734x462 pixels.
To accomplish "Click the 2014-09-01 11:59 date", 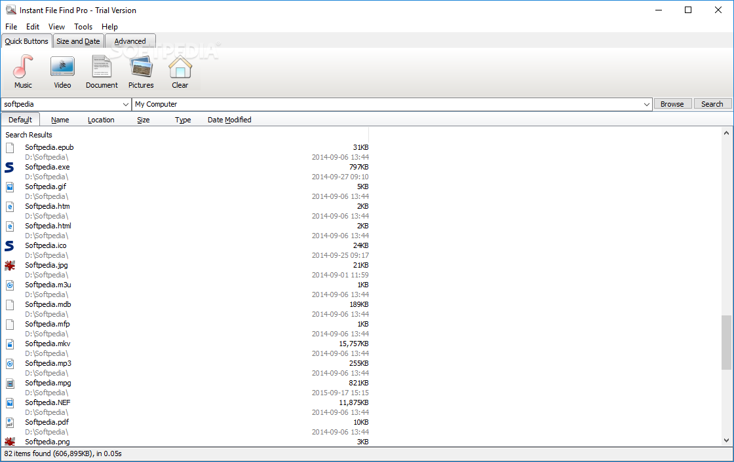I will tap(340, 275).
